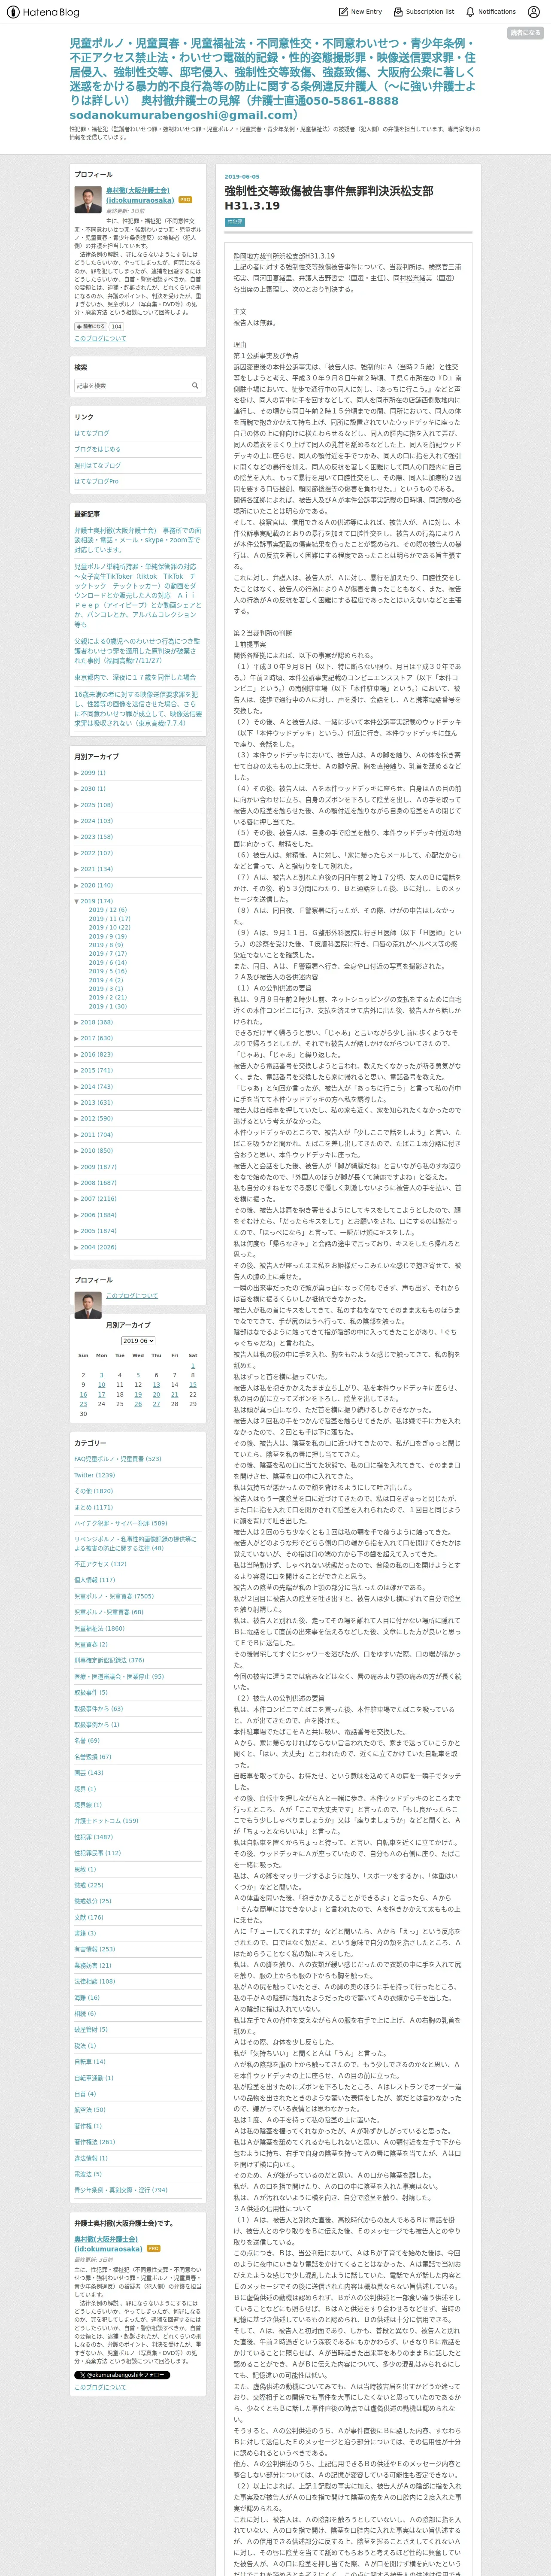Open the その他 (1820) category

pos(93,1491)
